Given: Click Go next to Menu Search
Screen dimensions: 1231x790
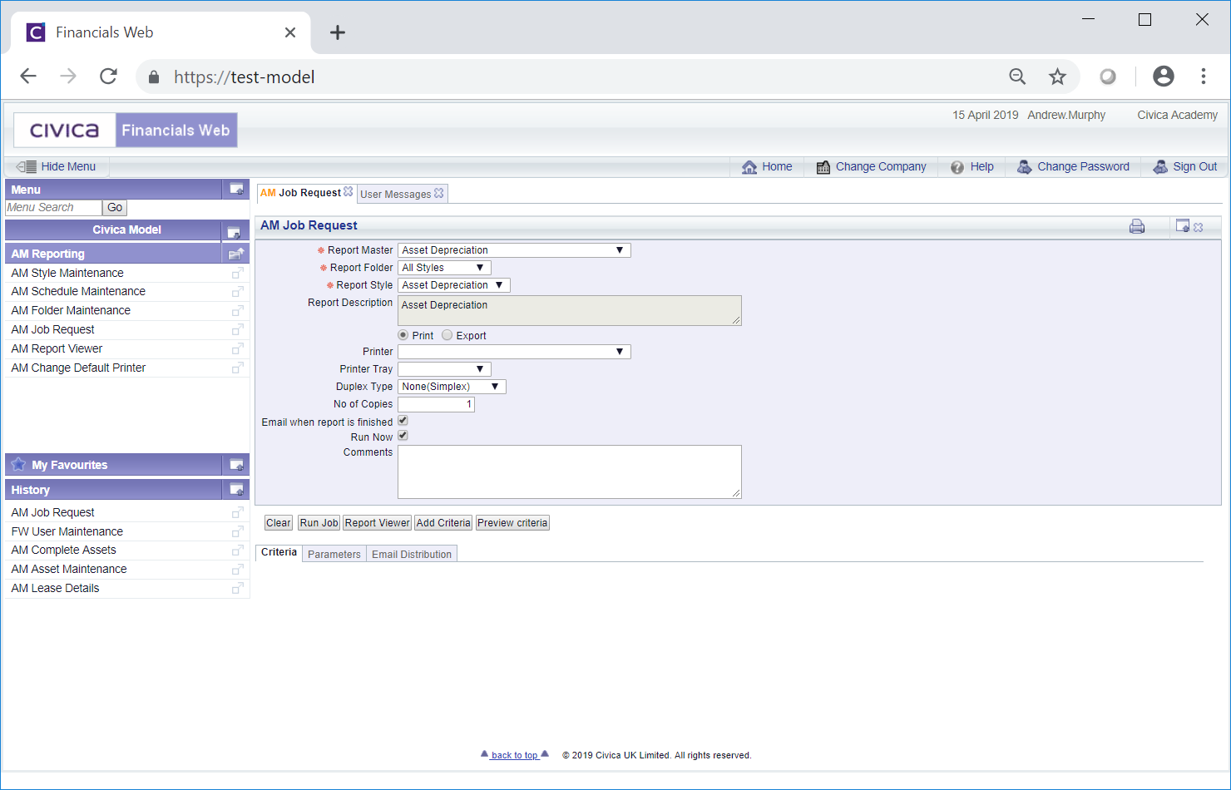Looking at the screenshot, I should point(115,208).
